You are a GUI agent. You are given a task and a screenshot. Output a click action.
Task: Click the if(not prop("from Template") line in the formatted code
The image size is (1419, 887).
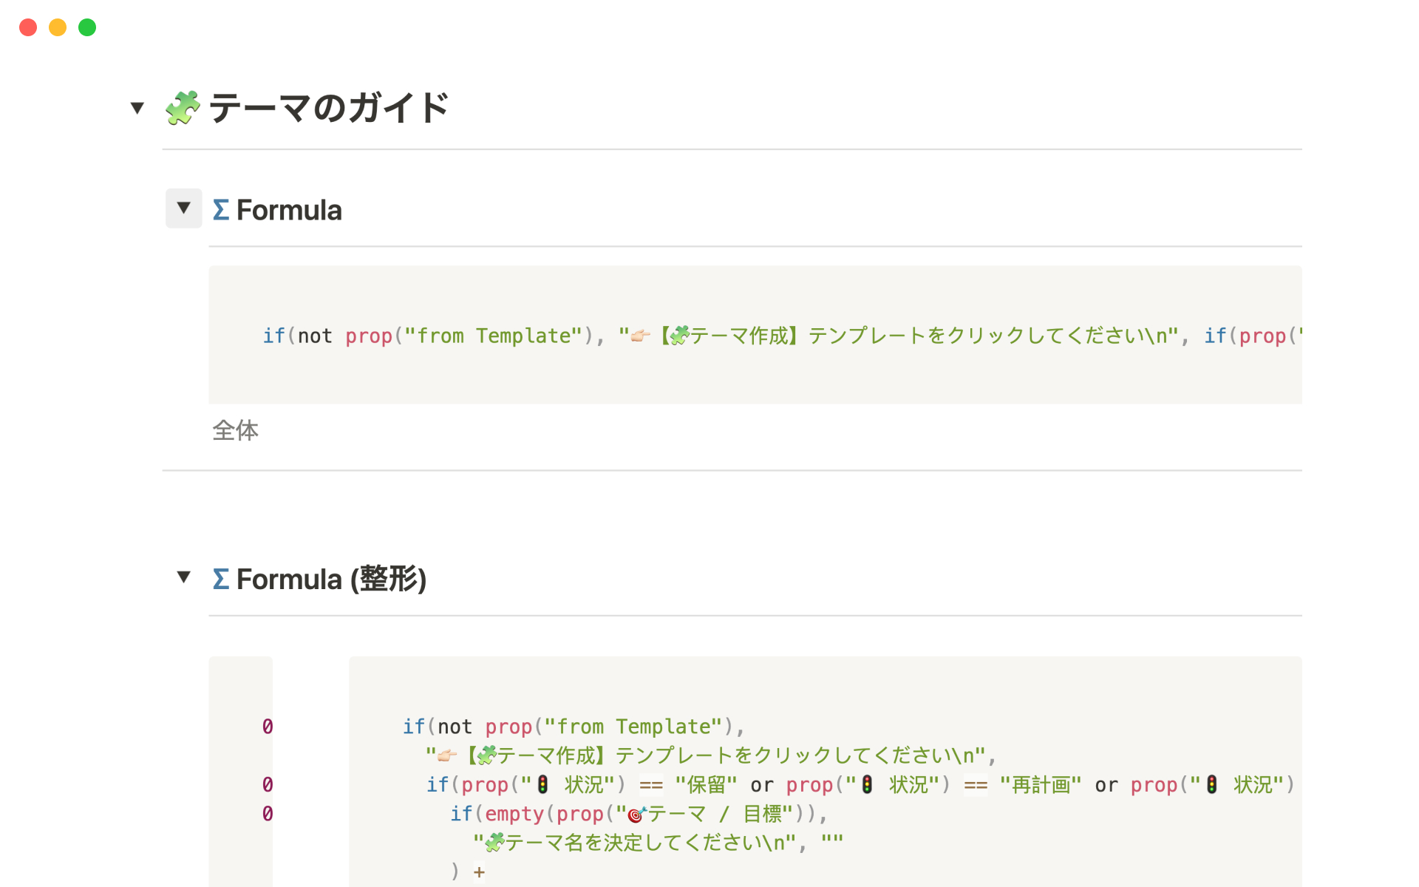573,727
